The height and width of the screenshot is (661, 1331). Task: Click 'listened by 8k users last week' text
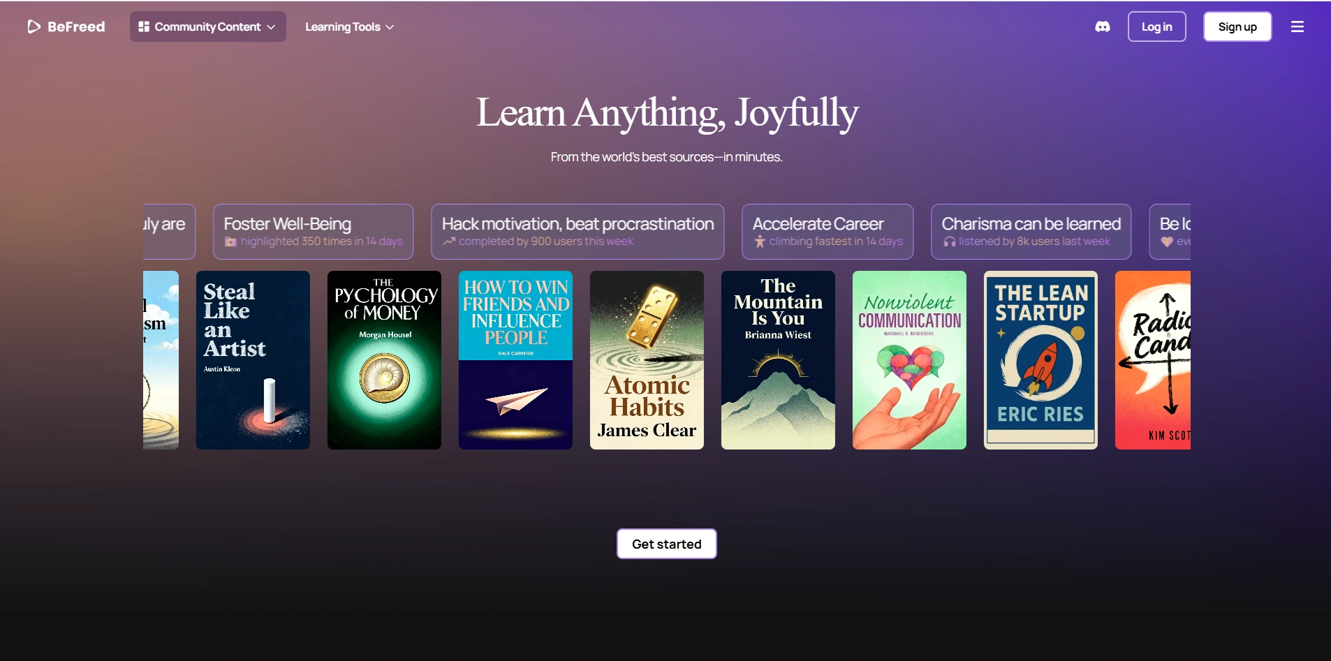pyautogui.click(x=1034, y=242)
